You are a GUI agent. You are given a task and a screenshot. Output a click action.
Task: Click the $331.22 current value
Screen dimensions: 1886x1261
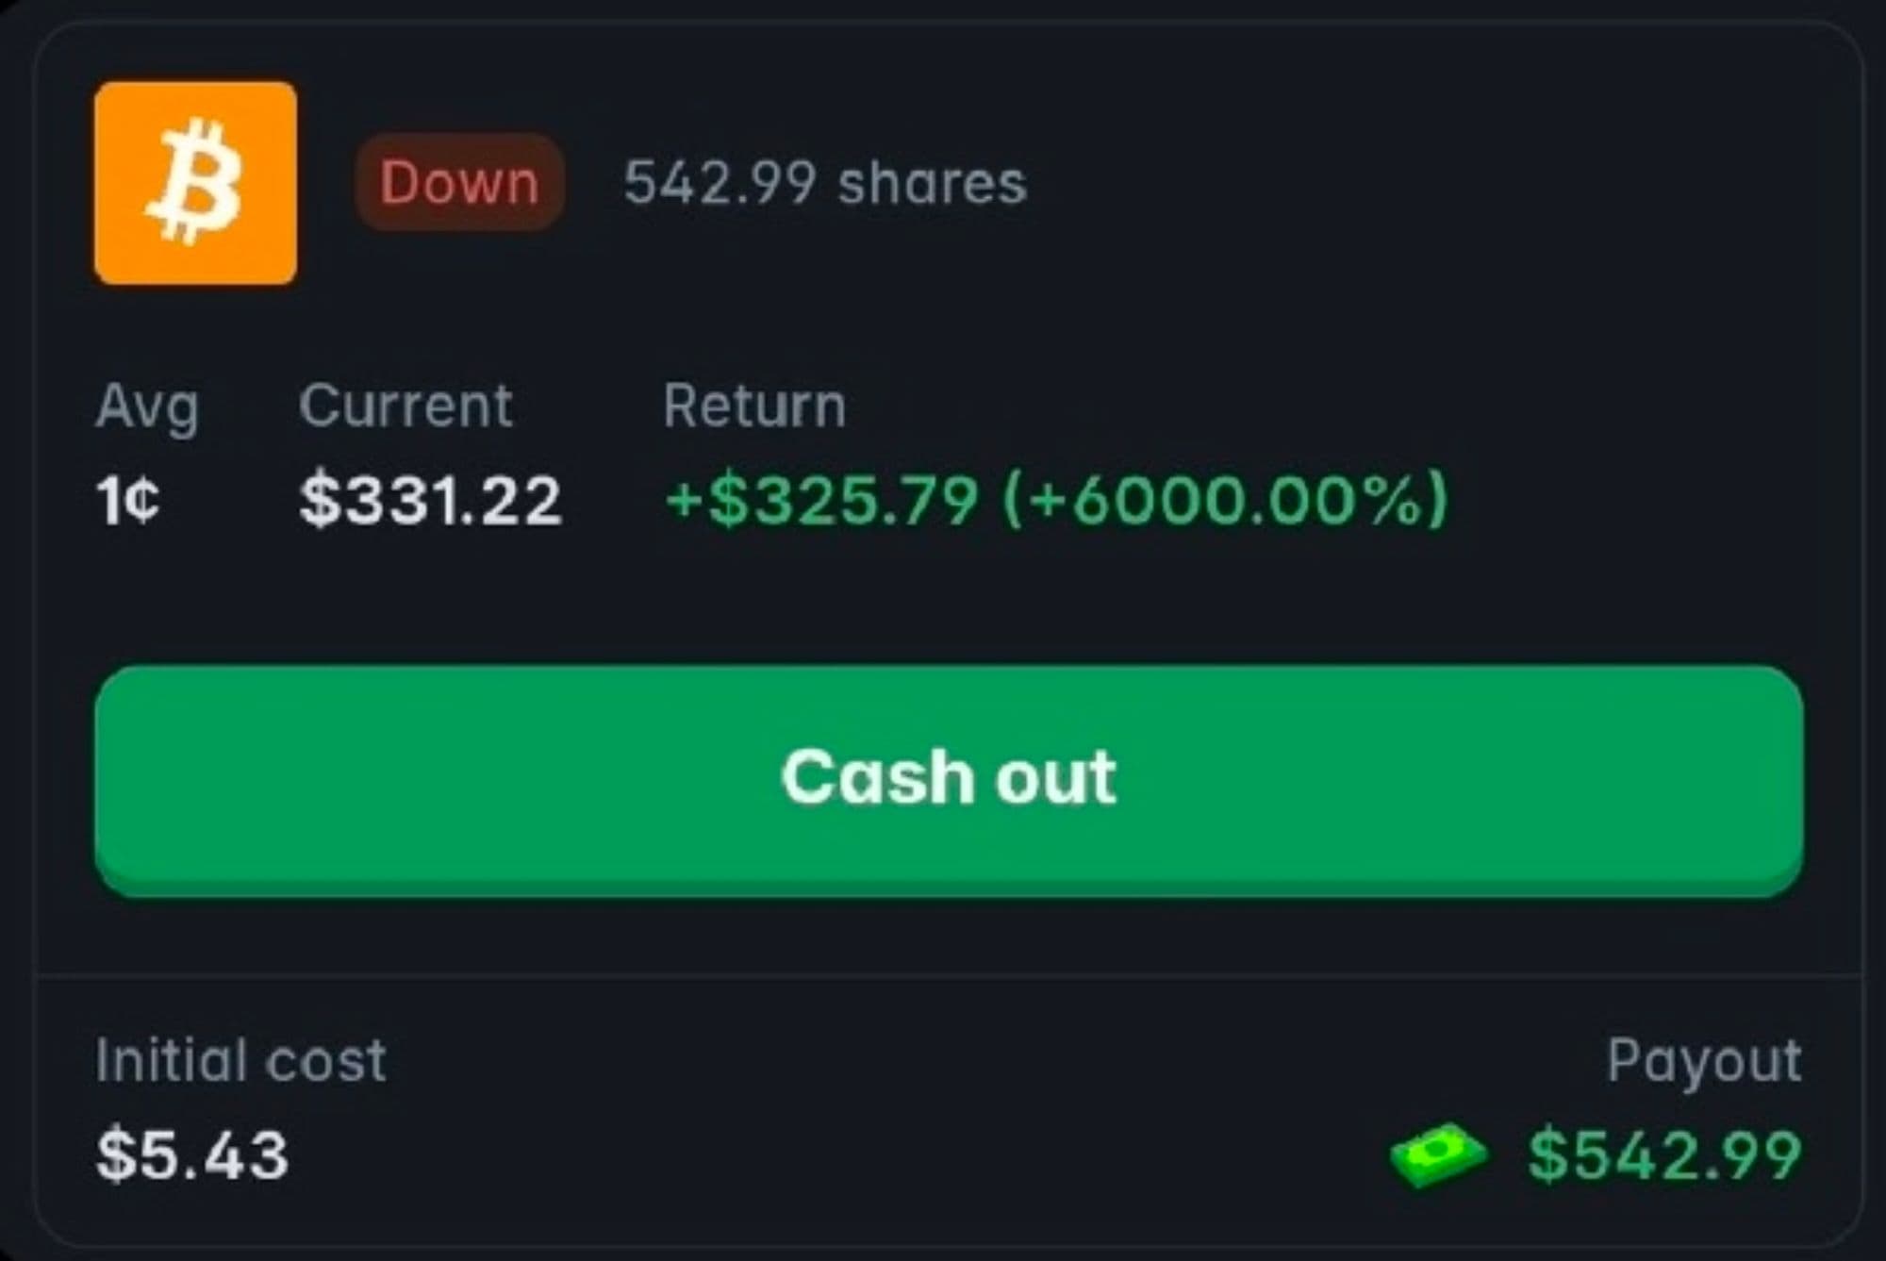[430, 499]
